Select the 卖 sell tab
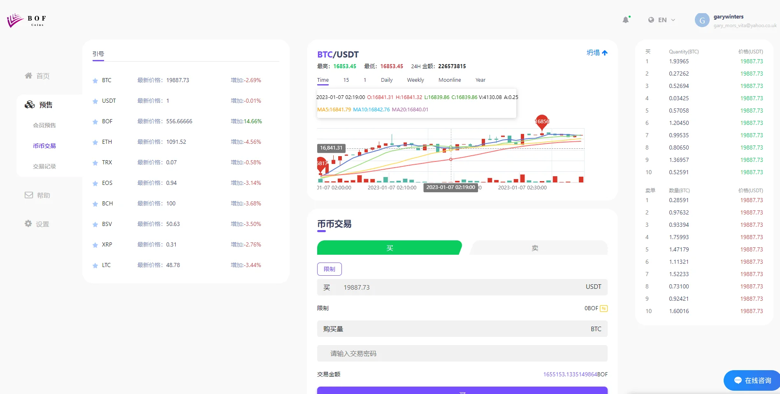The image size is (780, 394). click(535, 248)
